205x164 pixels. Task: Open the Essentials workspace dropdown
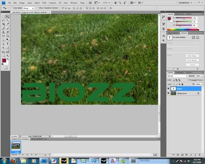(x=185, y=3)
